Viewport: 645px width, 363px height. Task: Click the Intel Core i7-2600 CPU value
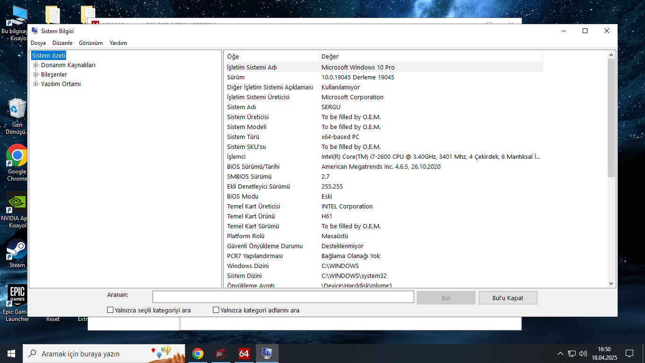pyautogui.click(x=431, y=156)
